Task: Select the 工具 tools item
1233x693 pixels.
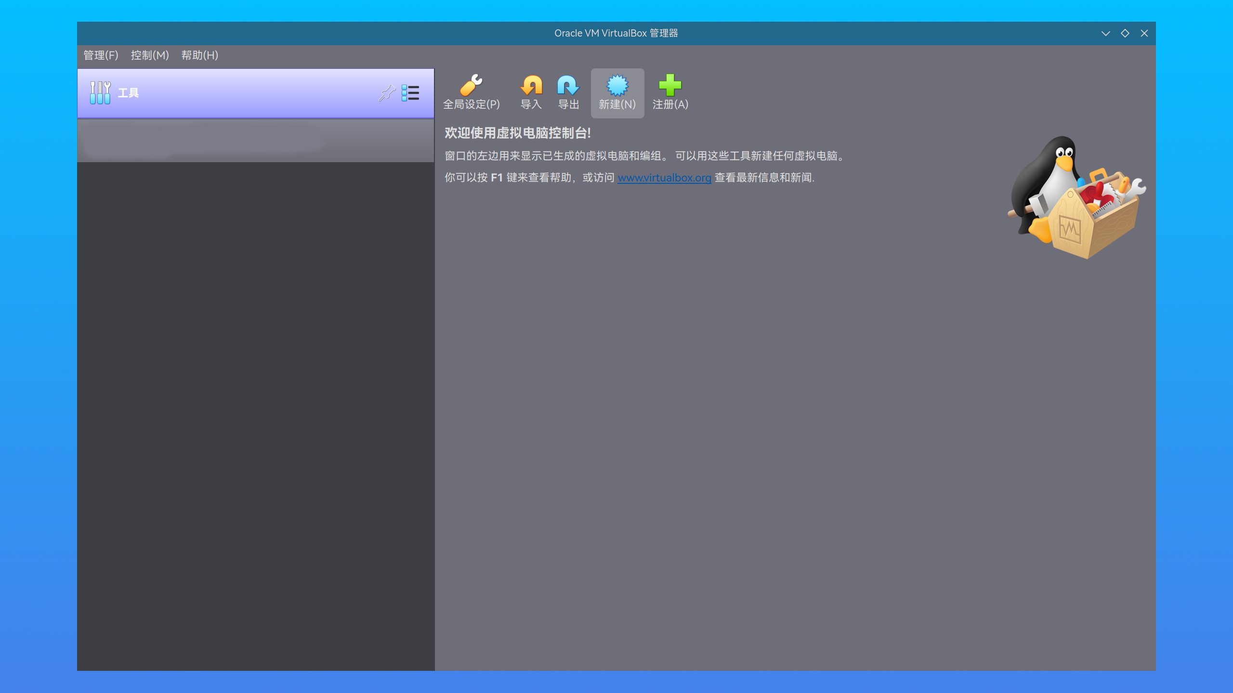Action: tap(255, 93)
